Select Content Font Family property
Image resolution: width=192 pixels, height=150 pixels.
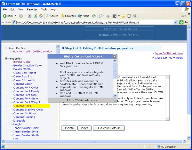tap(26, 91)
